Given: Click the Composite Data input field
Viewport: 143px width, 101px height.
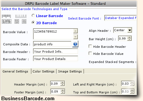Looking at the screenshot, I should pos(52,44).
